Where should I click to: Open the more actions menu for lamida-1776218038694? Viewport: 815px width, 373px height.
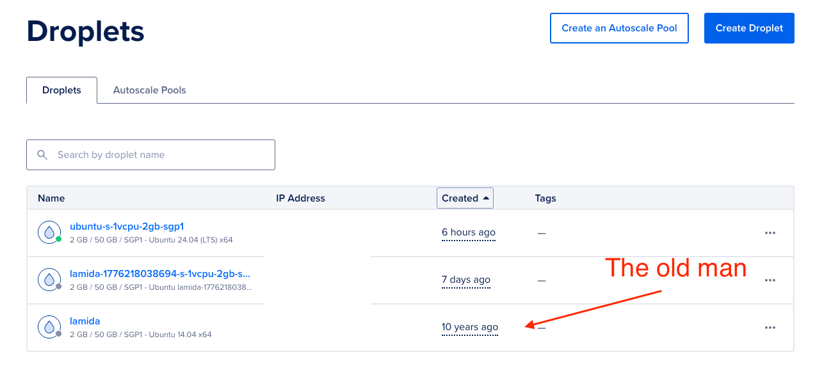point(770,280)
